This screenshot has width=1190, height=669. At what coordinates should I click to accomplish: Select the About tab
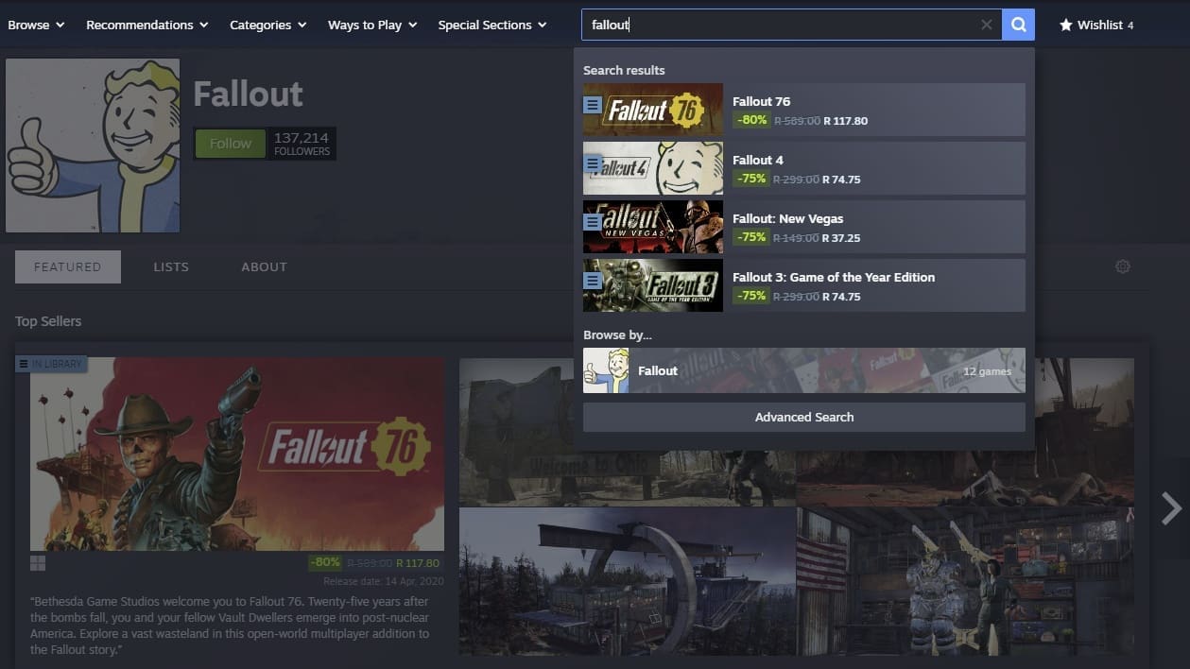point(264,266)
